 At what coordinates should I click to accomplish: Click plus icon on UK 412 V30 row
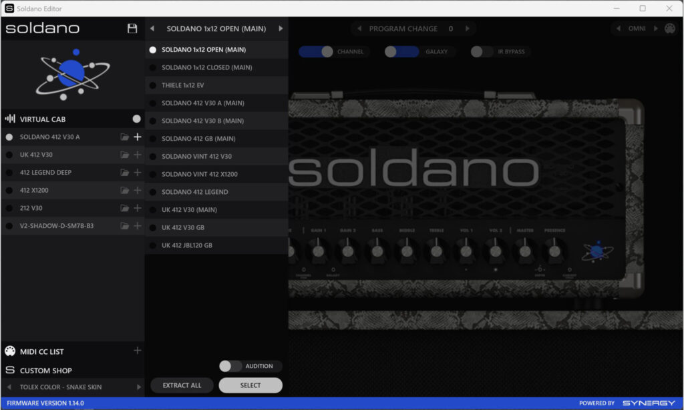click(x=138, y=155)
